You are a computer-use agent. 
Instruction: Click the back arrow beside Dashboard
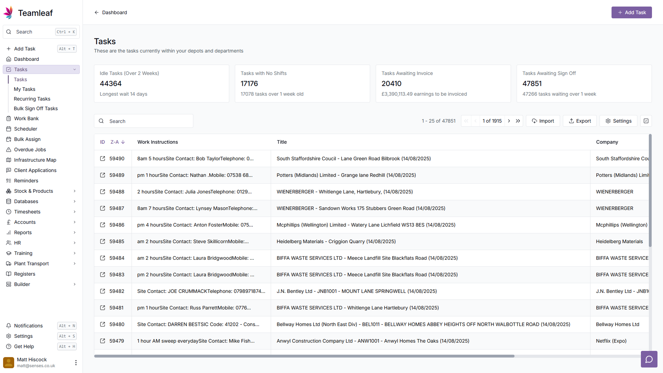pyautogui.click(x=97, y=12)
